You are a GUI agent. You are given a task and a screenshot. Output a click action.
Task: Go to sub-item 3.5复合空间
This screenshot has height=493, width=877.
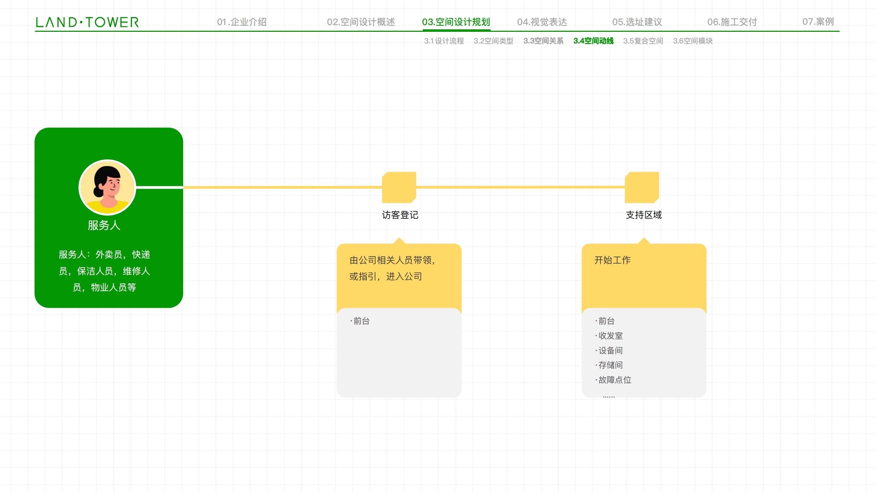coord(643,41)
